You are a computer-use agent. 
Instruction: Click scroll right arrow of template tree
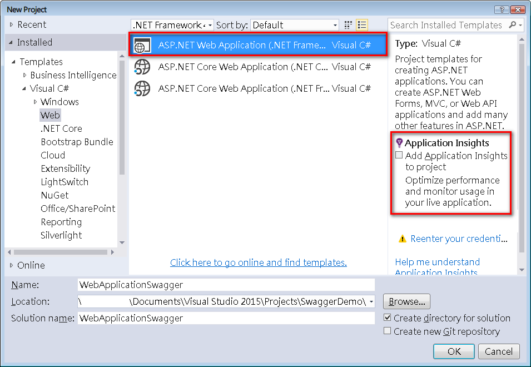pyautogui.click(x=113, y=252)
